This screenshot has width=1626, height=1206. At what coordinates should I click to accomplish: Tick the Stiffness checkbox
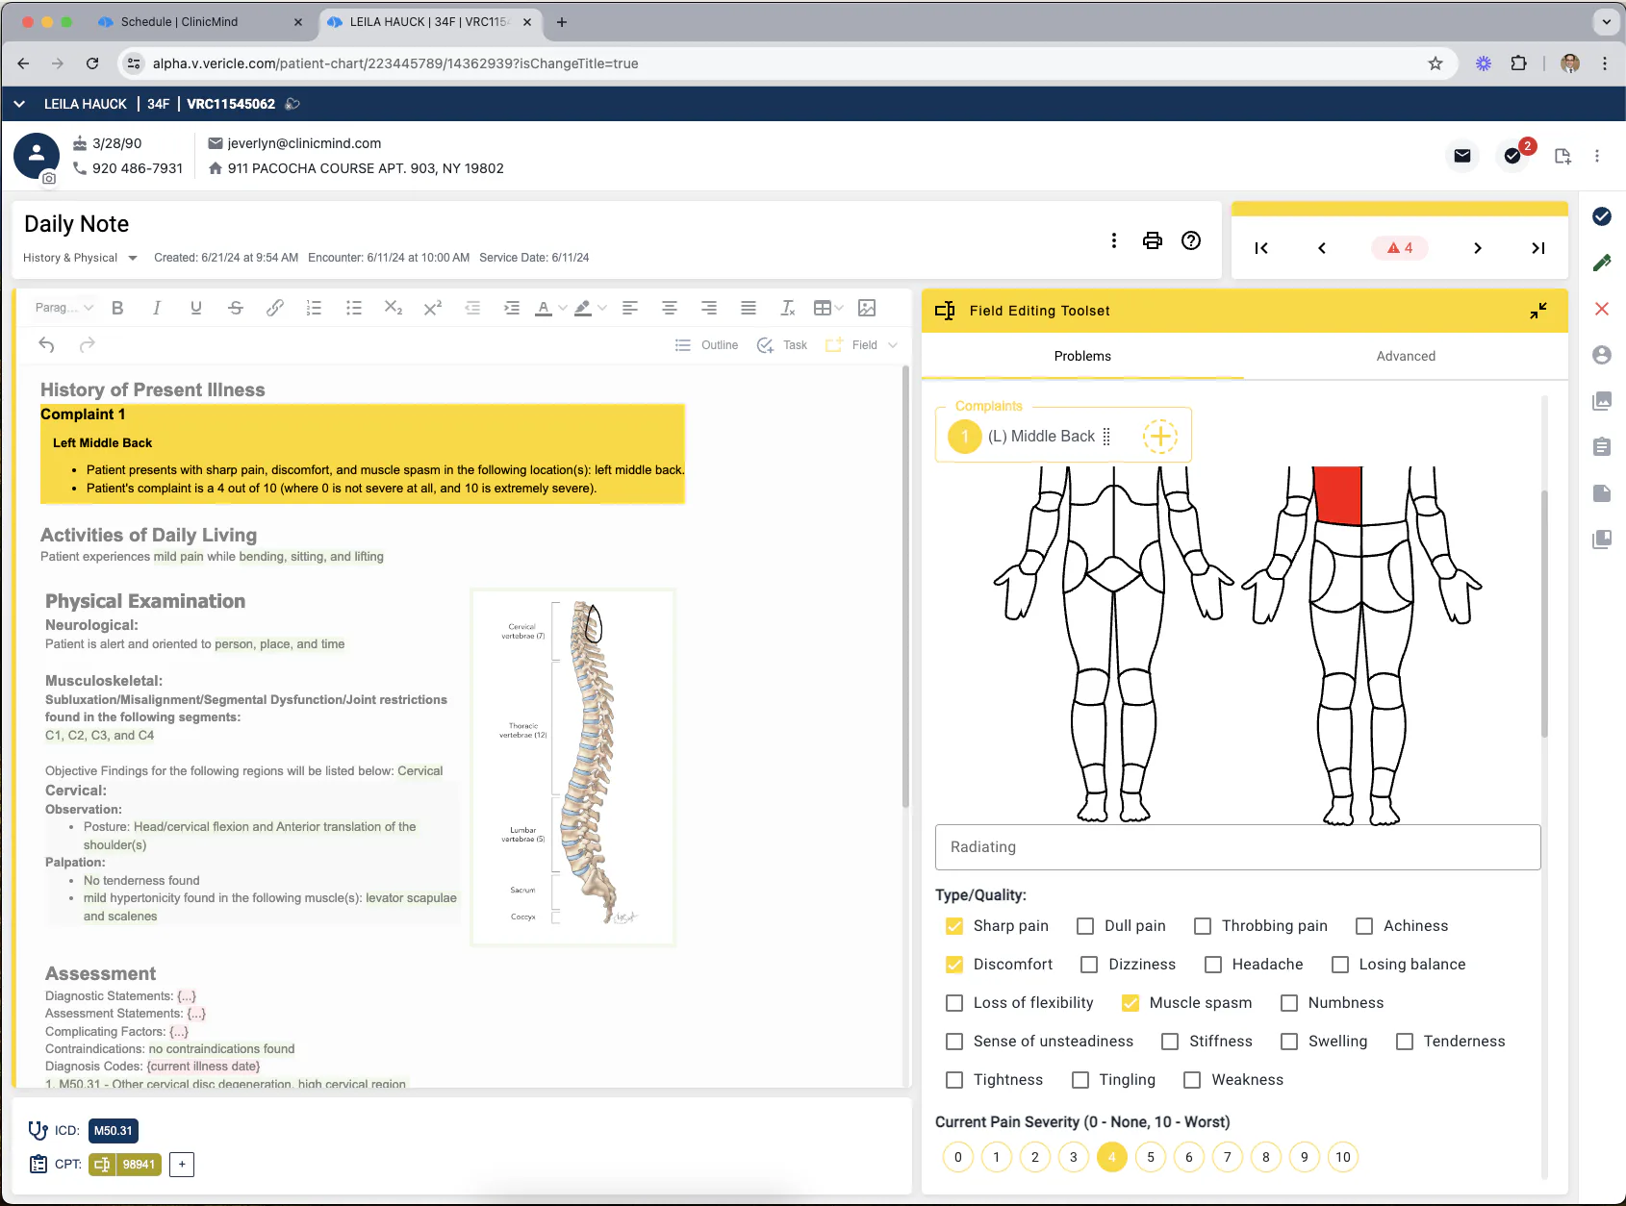point(1170,1042)
